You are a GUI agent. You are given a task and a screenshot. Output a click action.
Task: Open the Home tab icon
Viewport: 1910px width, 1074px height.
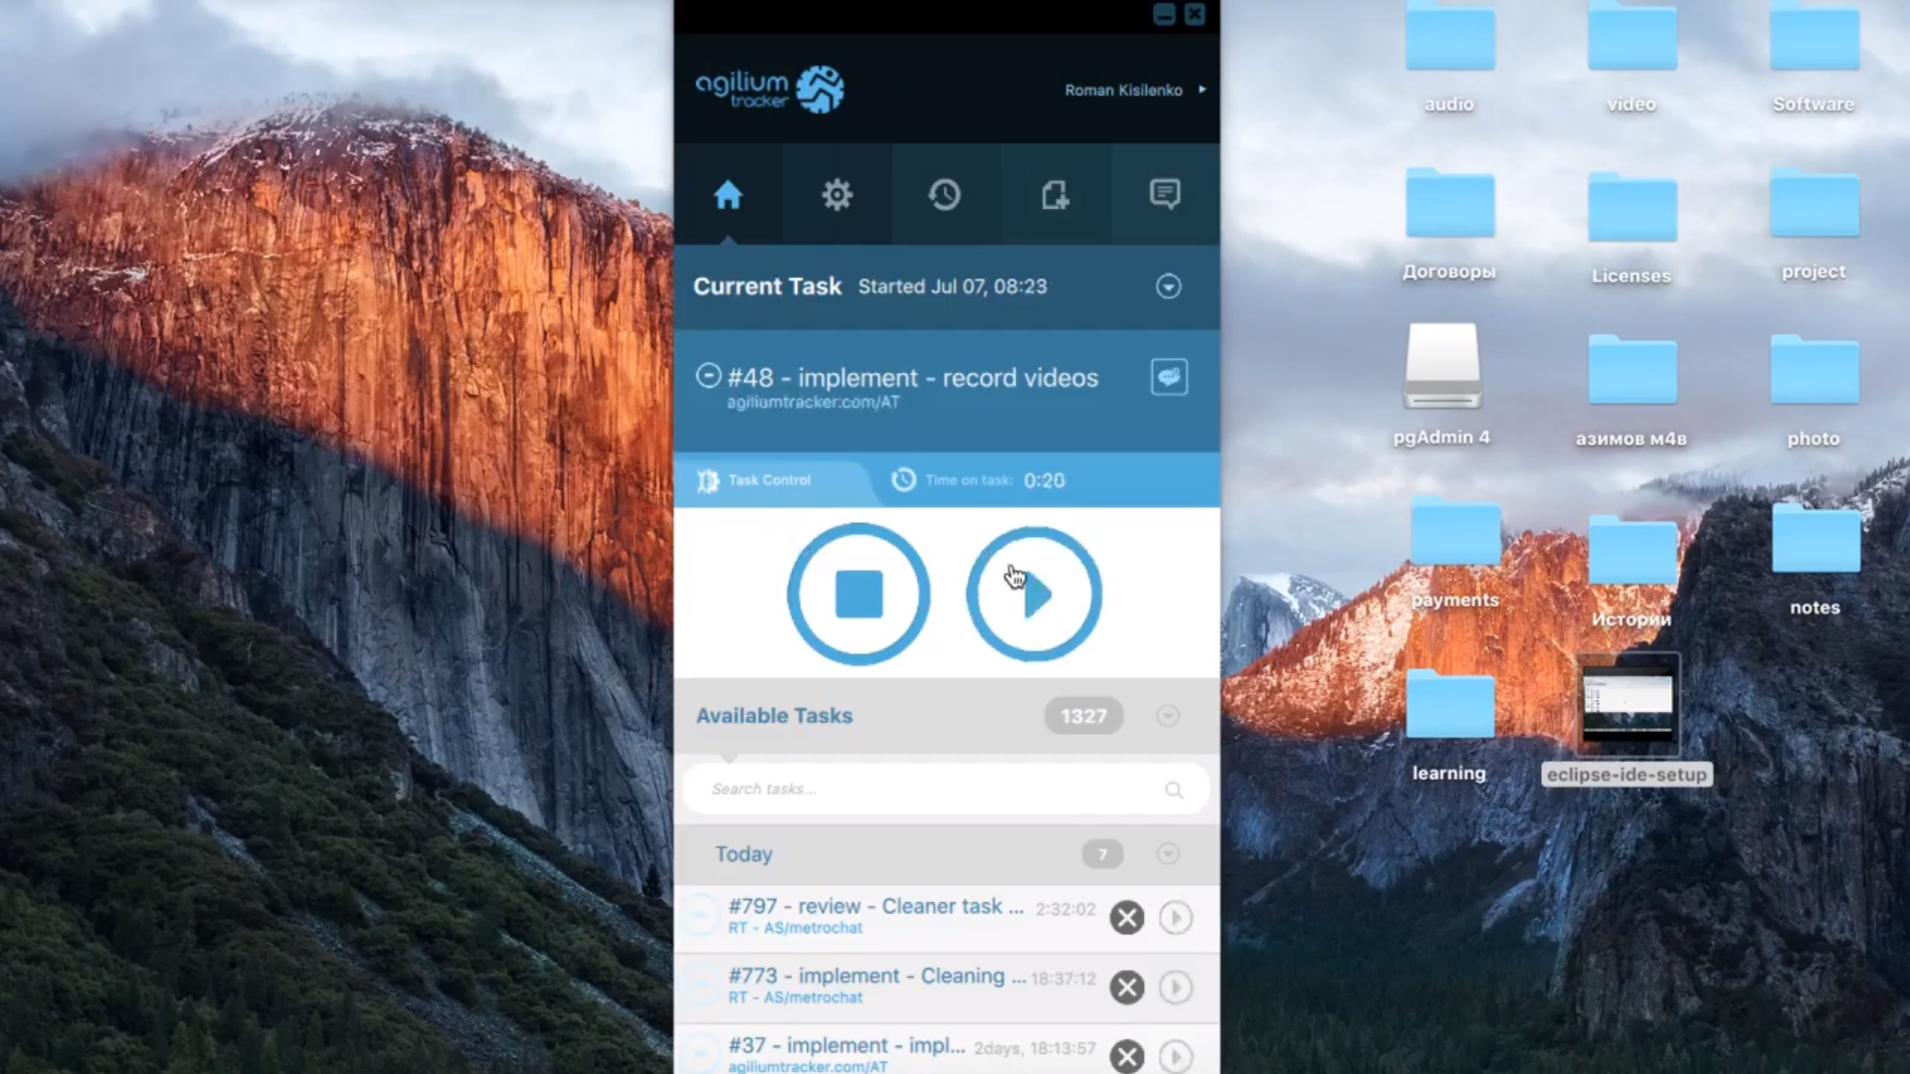pos(728,195)
